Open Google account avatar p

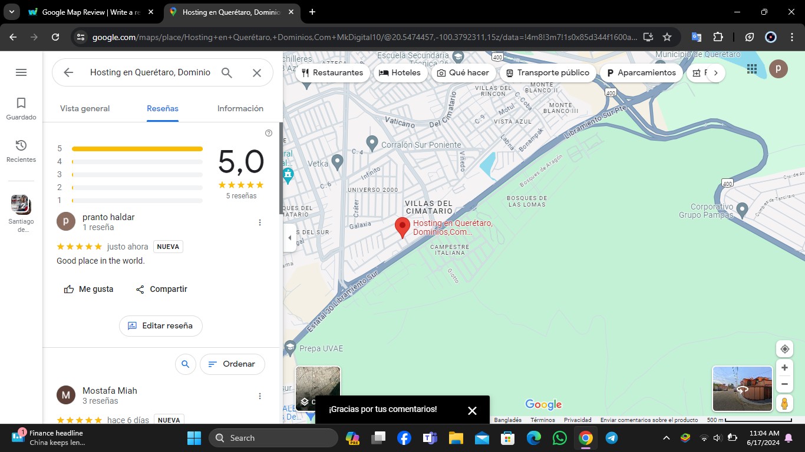point(778,69)
